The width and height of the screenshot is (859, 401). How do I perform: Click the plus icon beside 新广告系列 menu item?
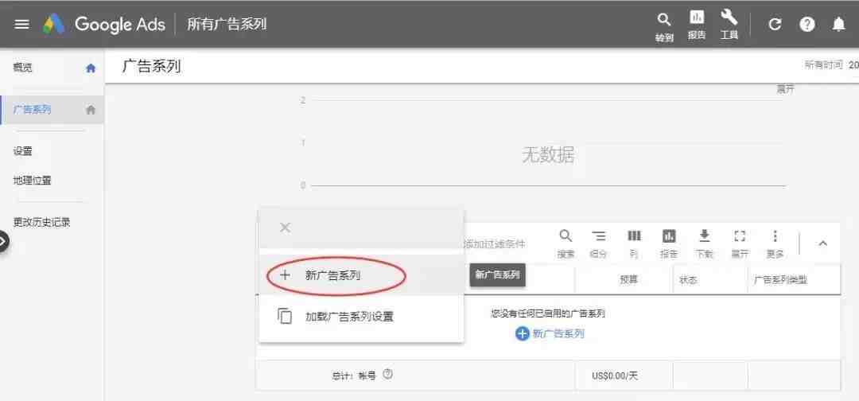pos(284,275)
